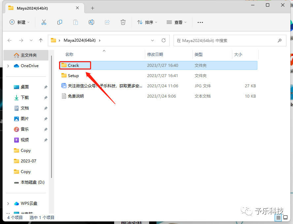
Task: Expand the WPS云盘 tree node
Action: (x=8, y=203)
